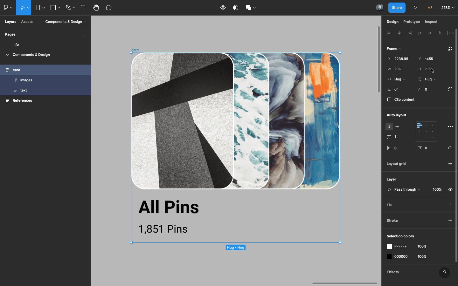Image resolution: width=458 pixels, height=286 pixels.
Task: Set auto layout direction to vertical
Action: point(389,126)
